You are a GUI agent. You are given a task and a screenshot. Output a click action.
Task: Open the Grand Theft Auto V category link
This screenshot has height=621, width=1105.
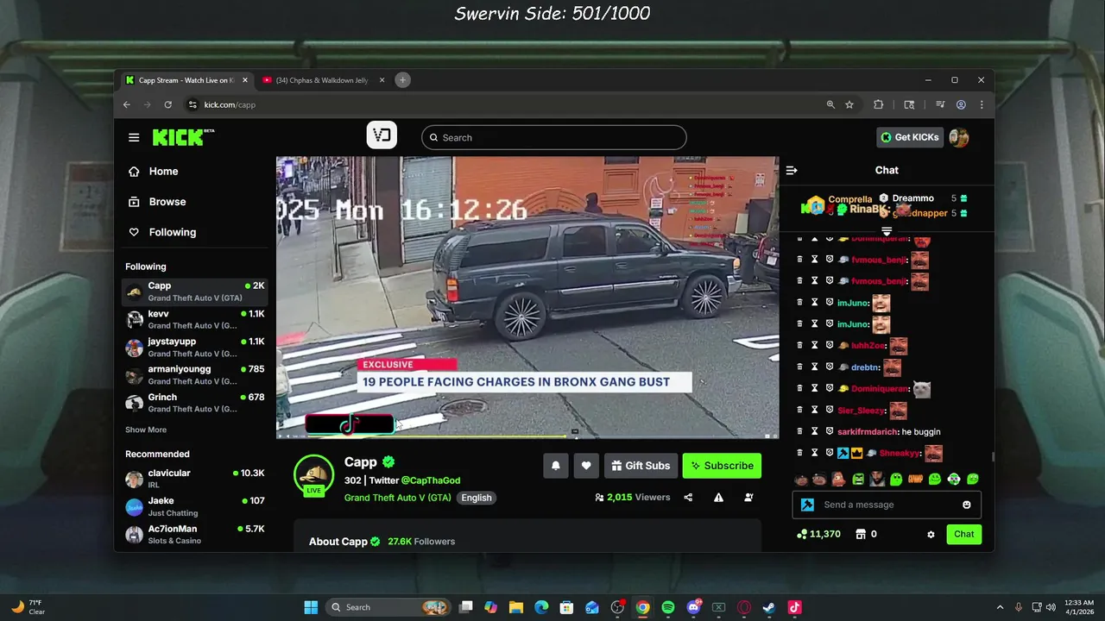(398, 498)
